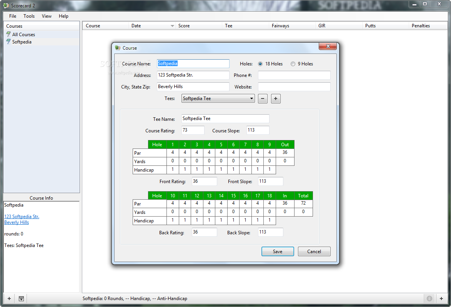
Task: Click the Out par total 36
Action: (285, 152)
